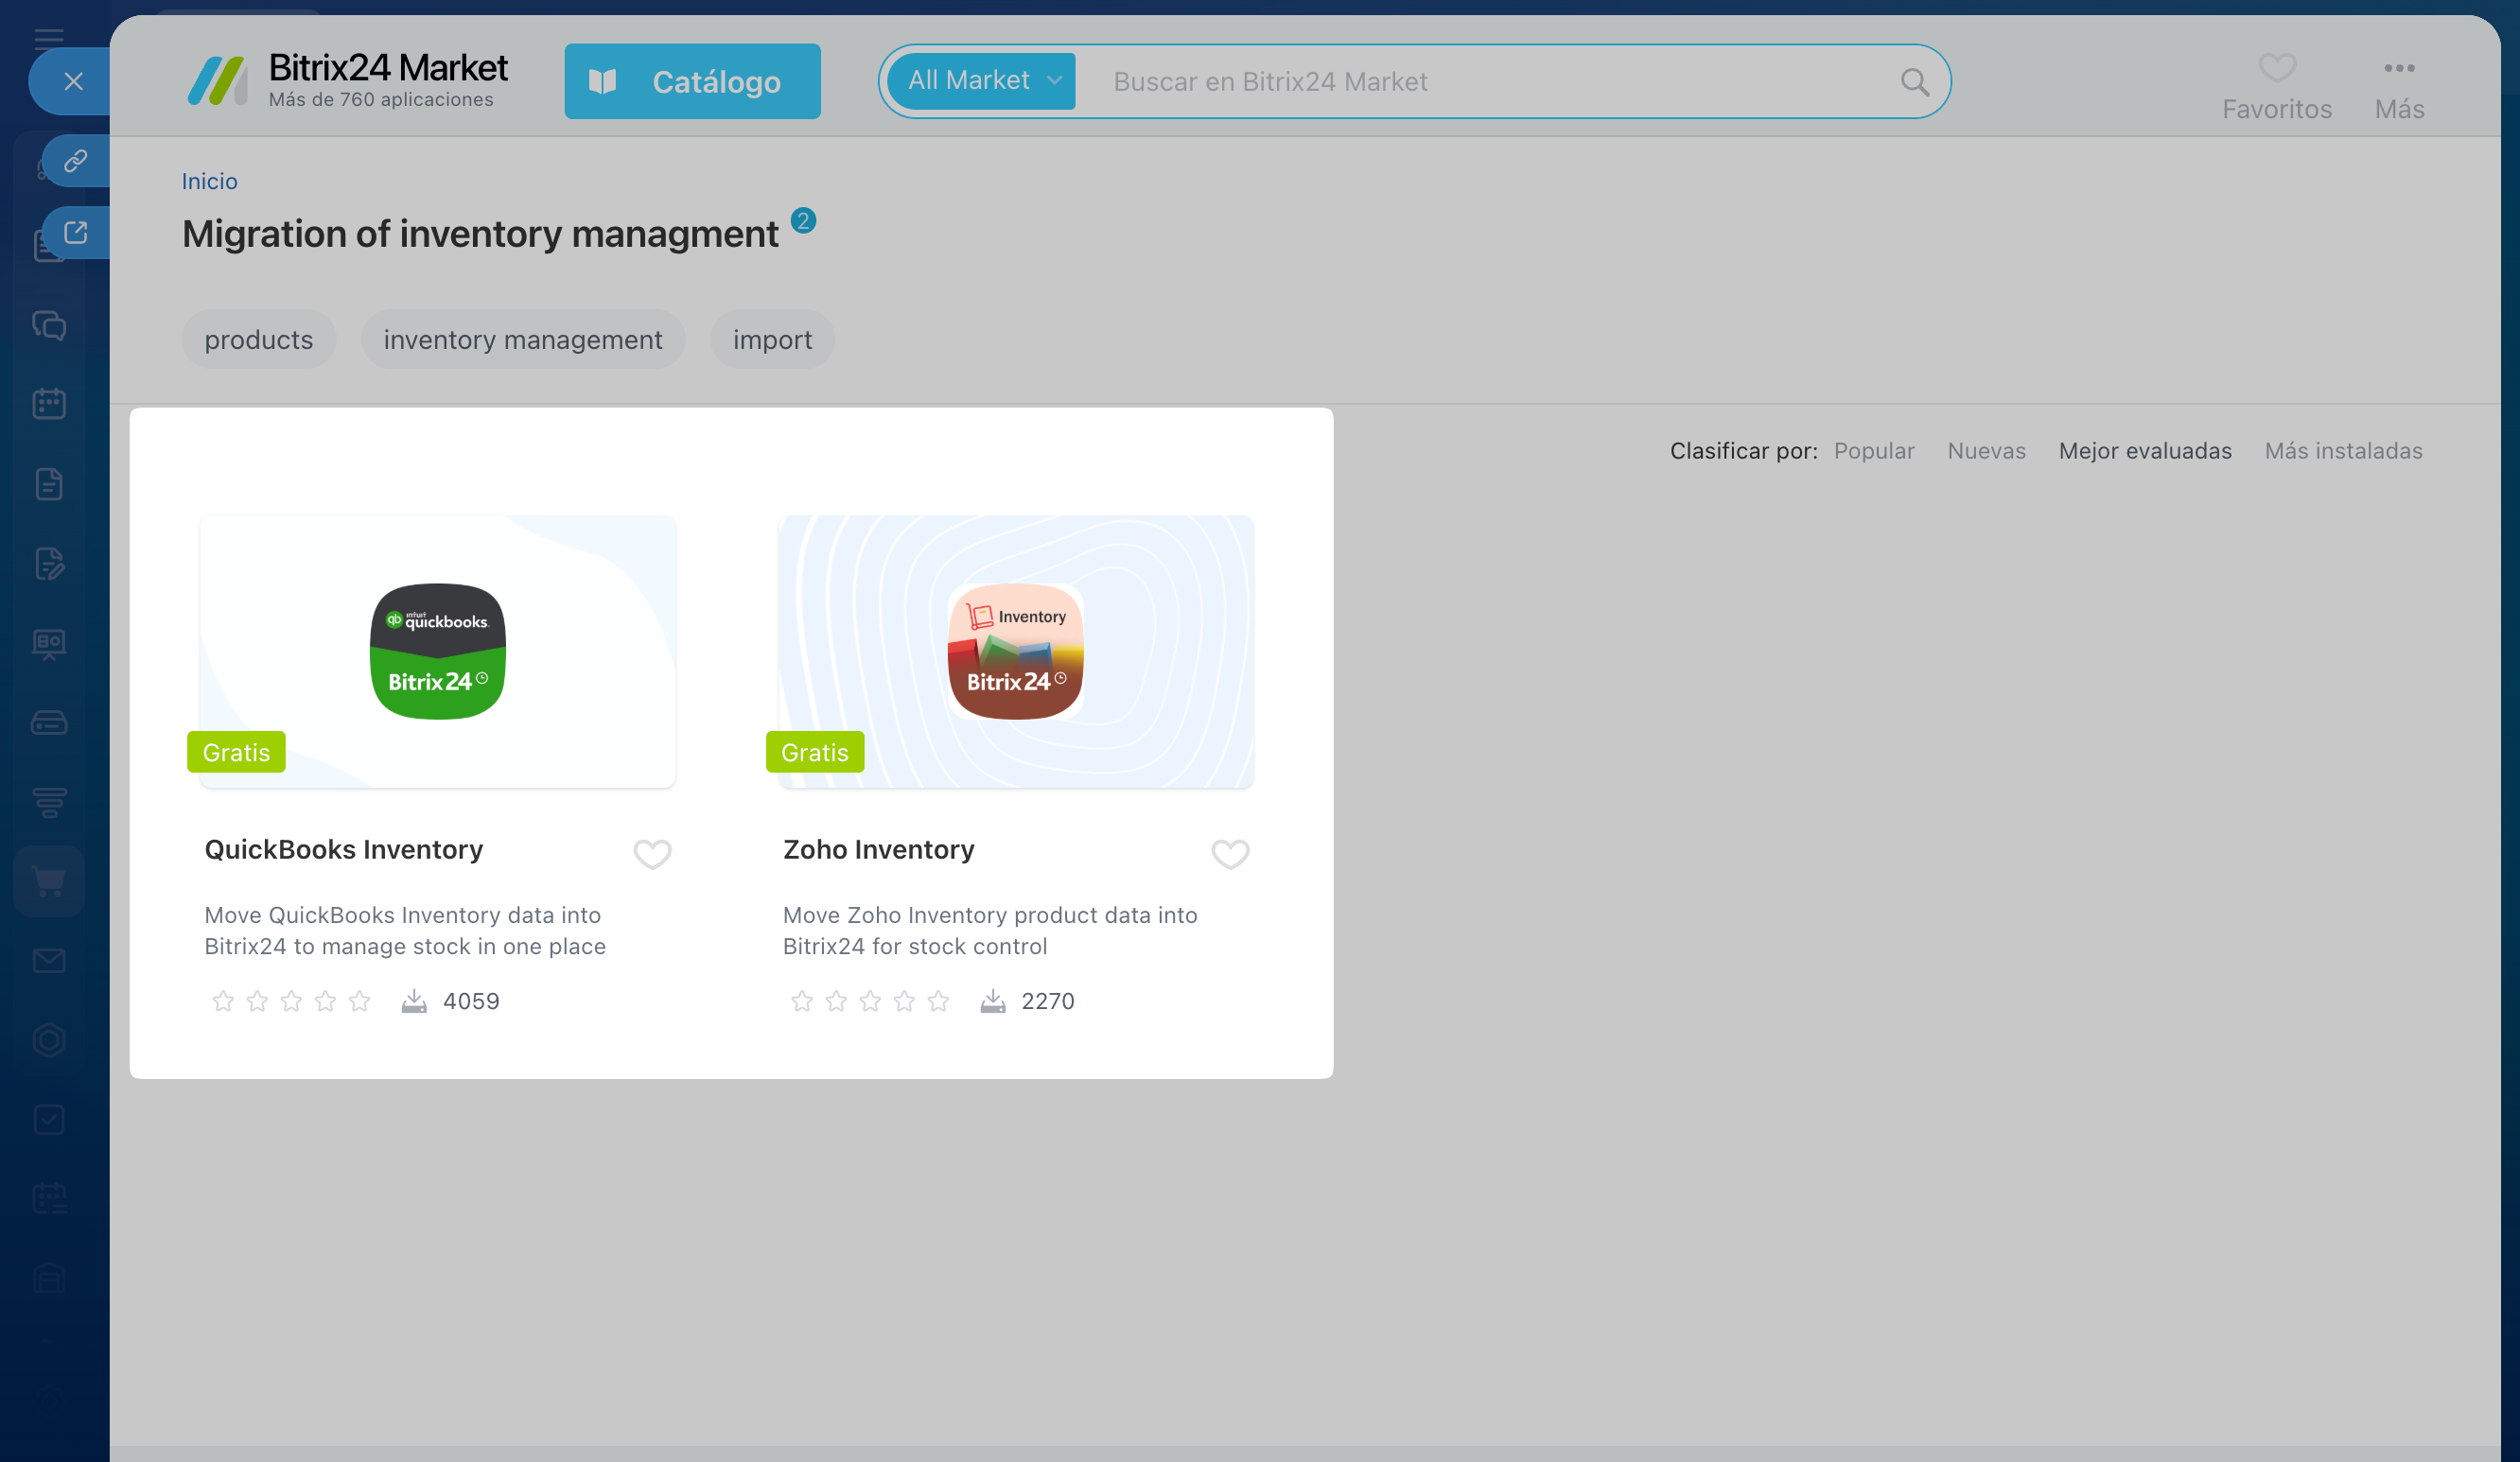The height and width of the screenshot is (1462, 2520).
Task: Click the Zoho Inventory download icon
Action: (992, 1001)
